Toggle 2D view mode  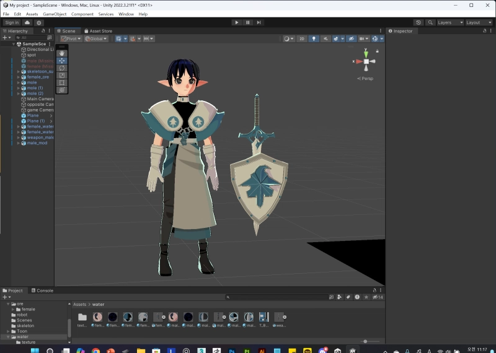(302, 38)
